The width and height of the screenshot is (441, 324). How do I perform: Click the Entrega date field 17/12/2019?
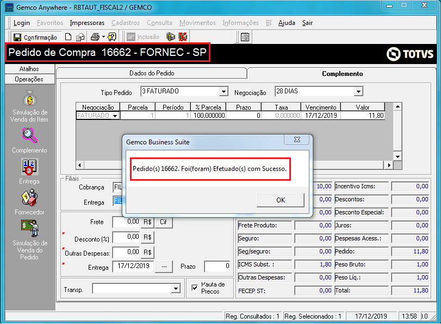pos(133,266)
